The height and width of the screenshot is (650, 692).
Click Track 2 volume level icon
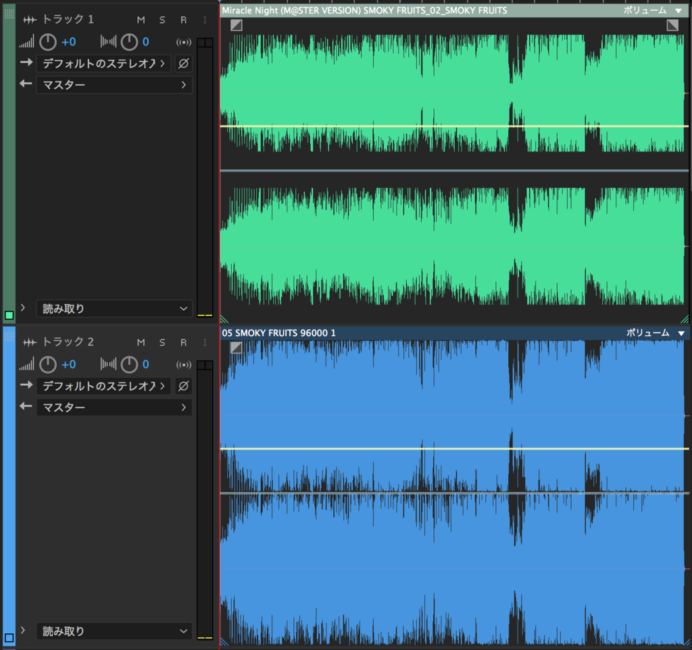(26, 365)
